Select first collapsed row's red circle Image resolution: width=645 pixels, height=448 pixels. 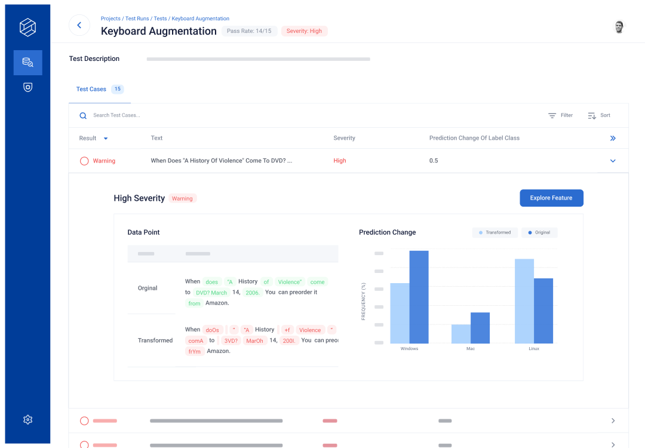click(84, 421)
